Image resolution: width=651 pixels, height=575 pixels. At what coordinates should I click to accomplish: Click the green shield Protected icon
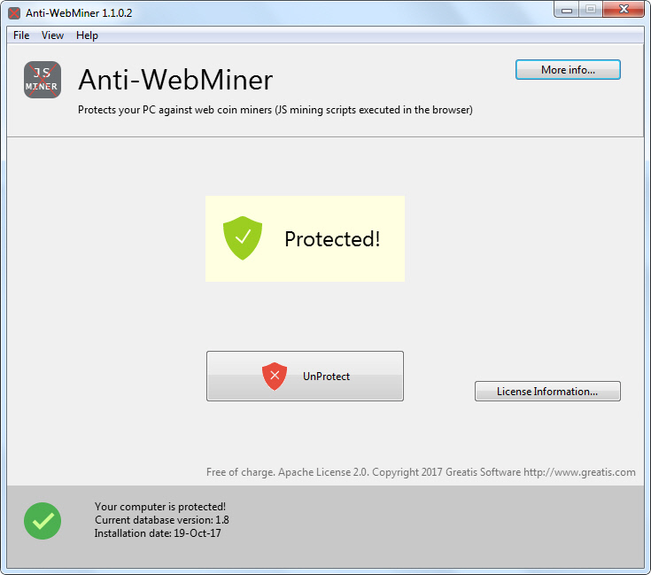[243, 238]
